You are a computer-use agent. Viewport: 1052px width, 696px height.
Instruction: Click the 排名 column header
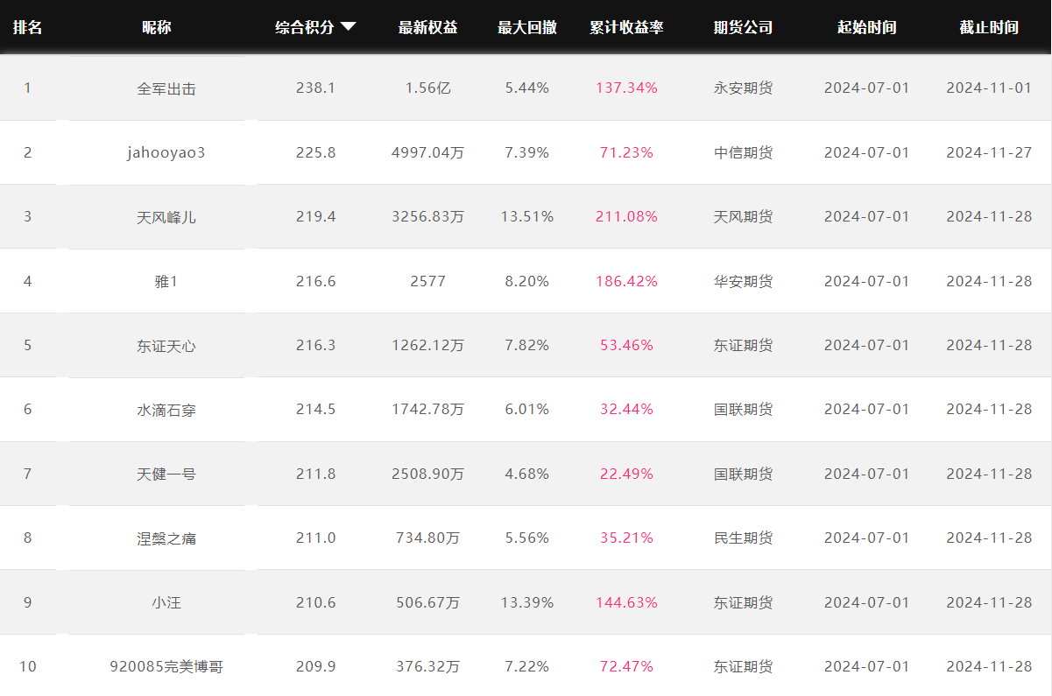click(27, 27)
